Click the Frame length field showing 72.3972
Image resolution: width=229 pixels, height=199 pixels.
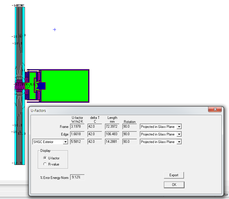112,127
